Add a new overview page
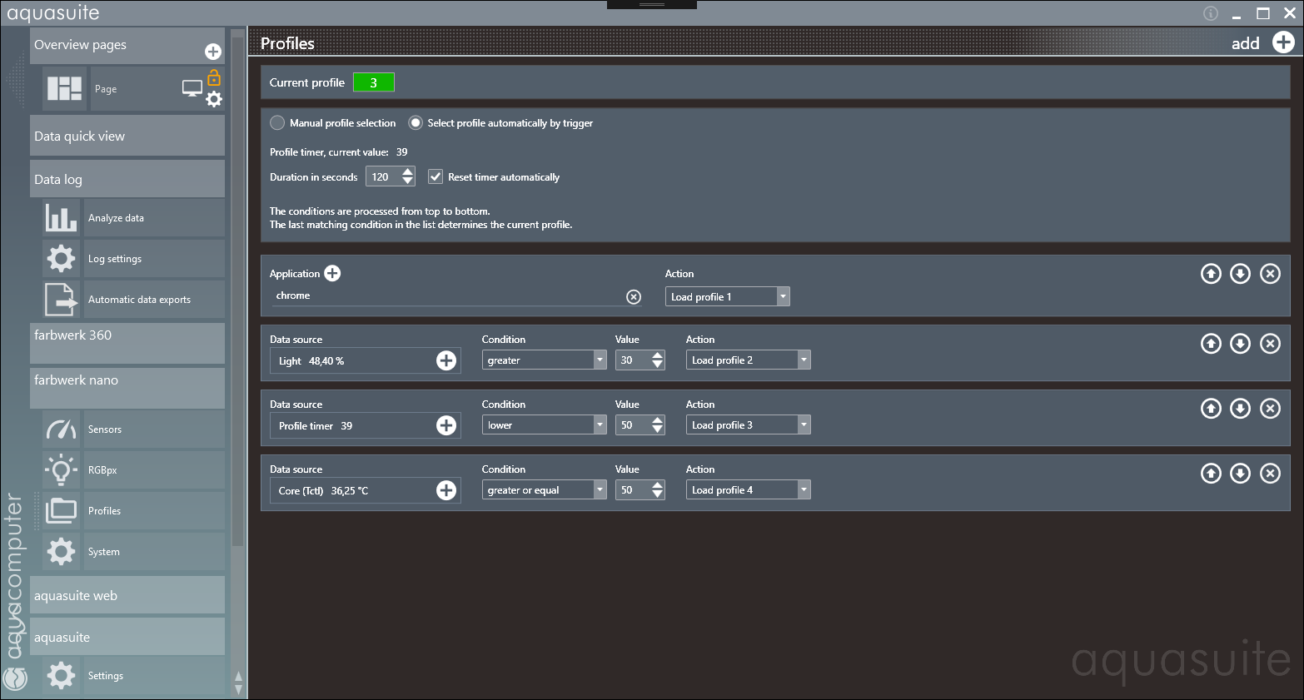 click(213, 52)
